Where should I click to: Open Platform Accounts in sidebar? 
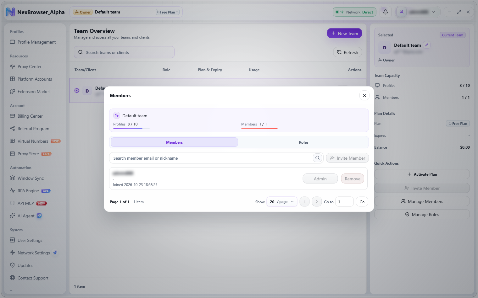(31, 79)
